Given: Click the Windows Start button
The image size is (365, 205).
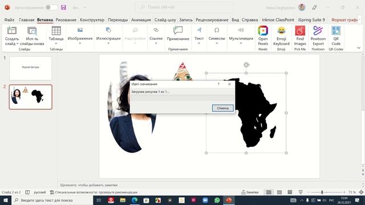Looking at the screenshot, I should (6, 200).
